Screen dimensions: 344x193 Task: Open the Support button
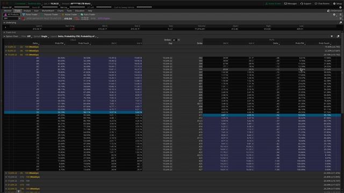[x=306, y=4]
